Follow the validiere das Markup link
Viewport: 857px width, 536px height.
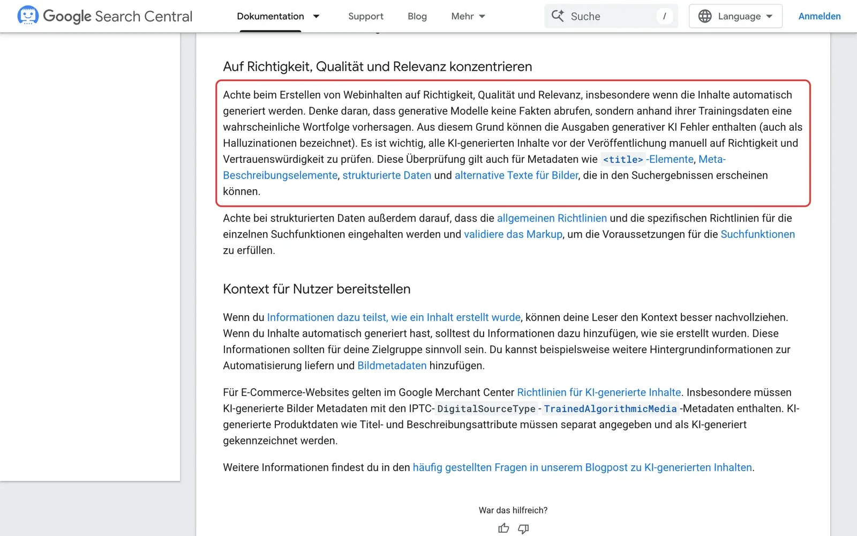(513, 234)
